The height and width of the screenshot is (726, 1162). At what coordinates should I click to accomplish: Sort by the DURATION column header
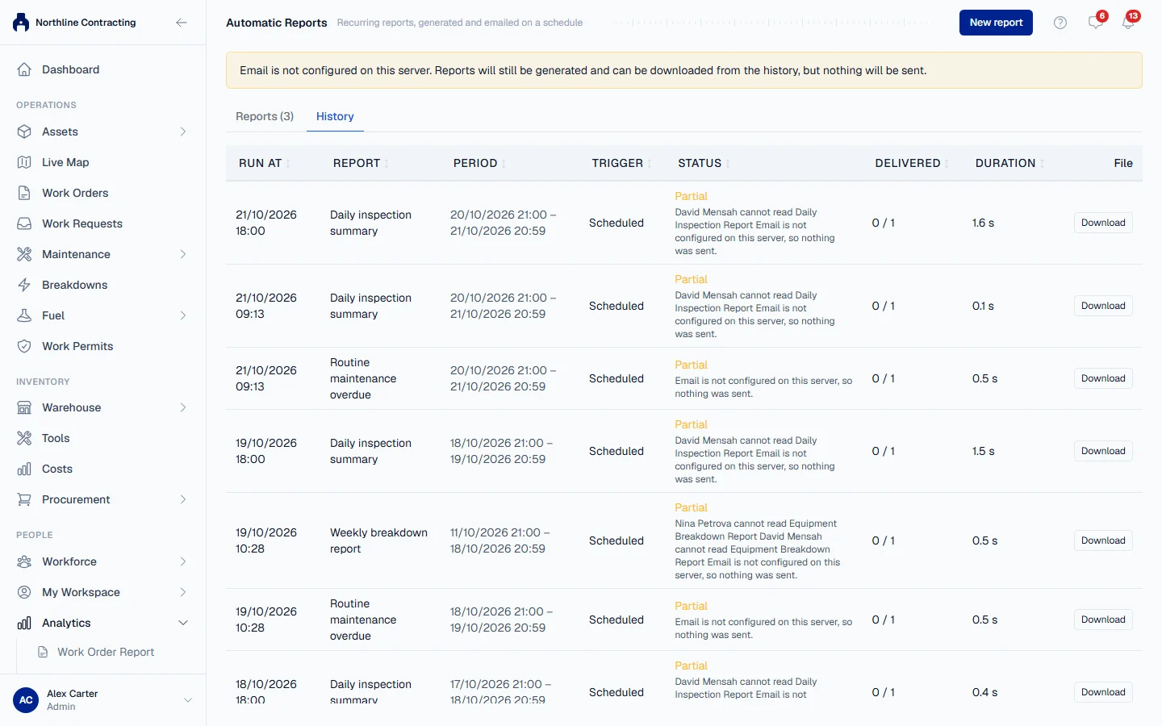(1009, 163)
